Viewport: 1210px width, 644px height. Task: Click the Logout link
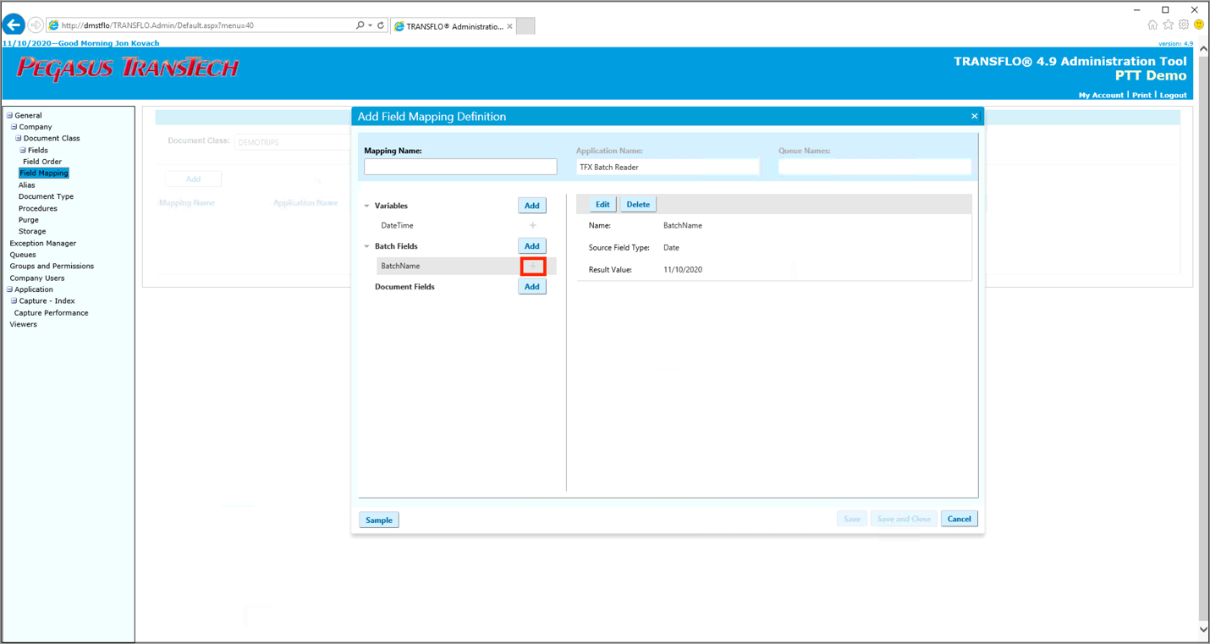1173,96
